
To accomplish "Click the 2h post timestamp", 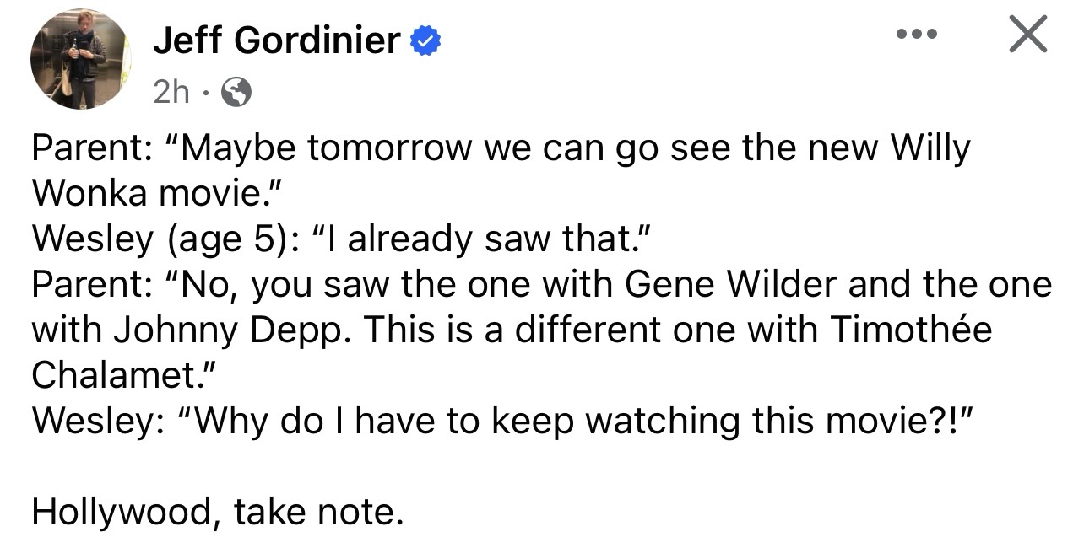I will tap(171, 91).
